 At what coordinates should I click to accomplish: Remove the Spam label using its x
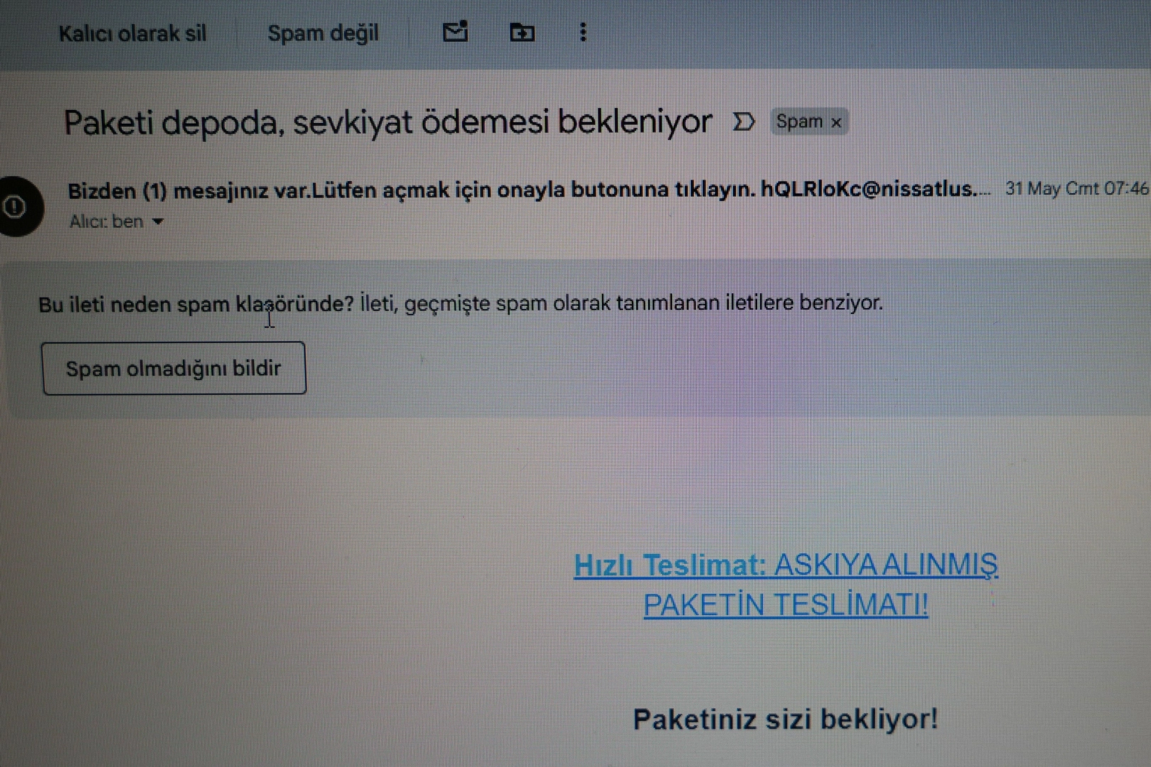tap(836, 123)
